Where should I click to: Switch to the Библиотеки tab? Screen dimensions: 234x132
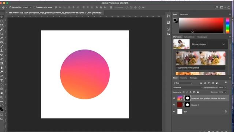pos(189,37)
